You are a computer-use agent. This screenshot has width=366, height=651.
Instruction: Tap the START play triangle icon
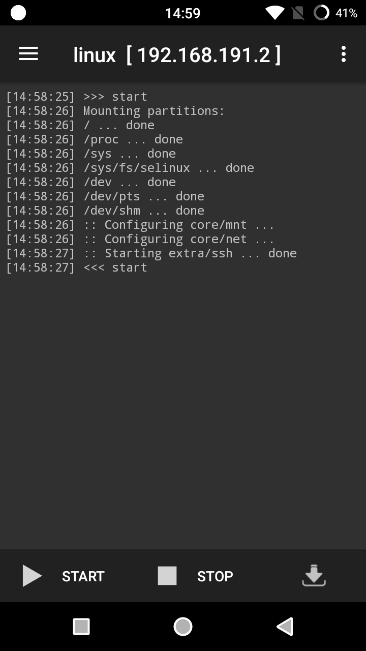[32, 576]
